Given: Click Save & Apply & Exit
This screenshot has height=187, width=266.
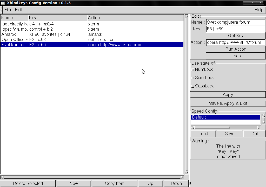Looking at the screenshot, I should [x=228, y=103].
